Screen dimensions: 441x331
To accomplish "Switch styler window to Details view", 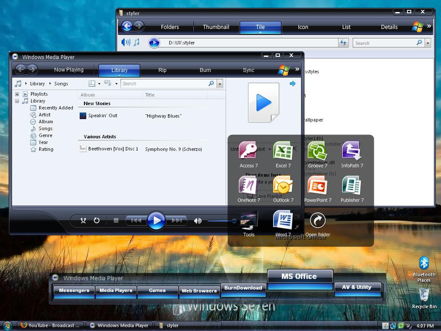I will click(x=389, y=27).
